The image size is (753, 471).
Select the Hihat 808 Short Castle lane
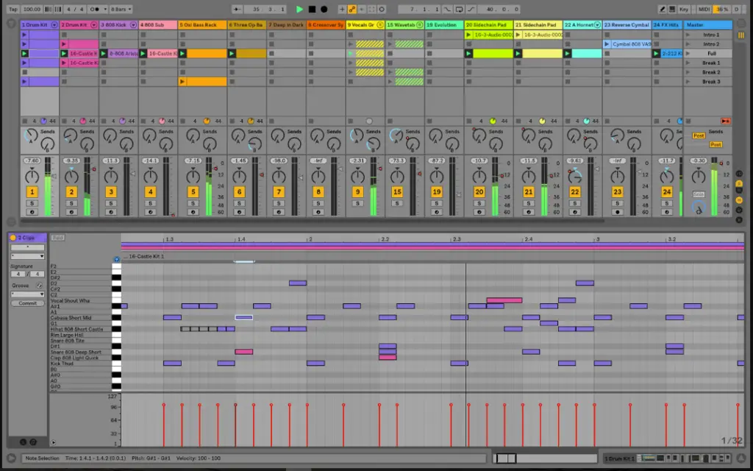(x=81, y=329)
